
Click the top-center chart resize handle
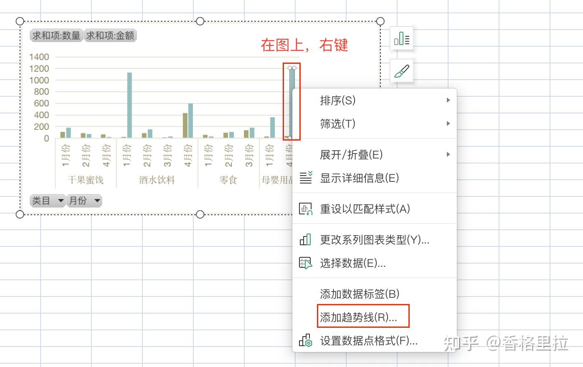pyautogui.click(x=200, y=21)
